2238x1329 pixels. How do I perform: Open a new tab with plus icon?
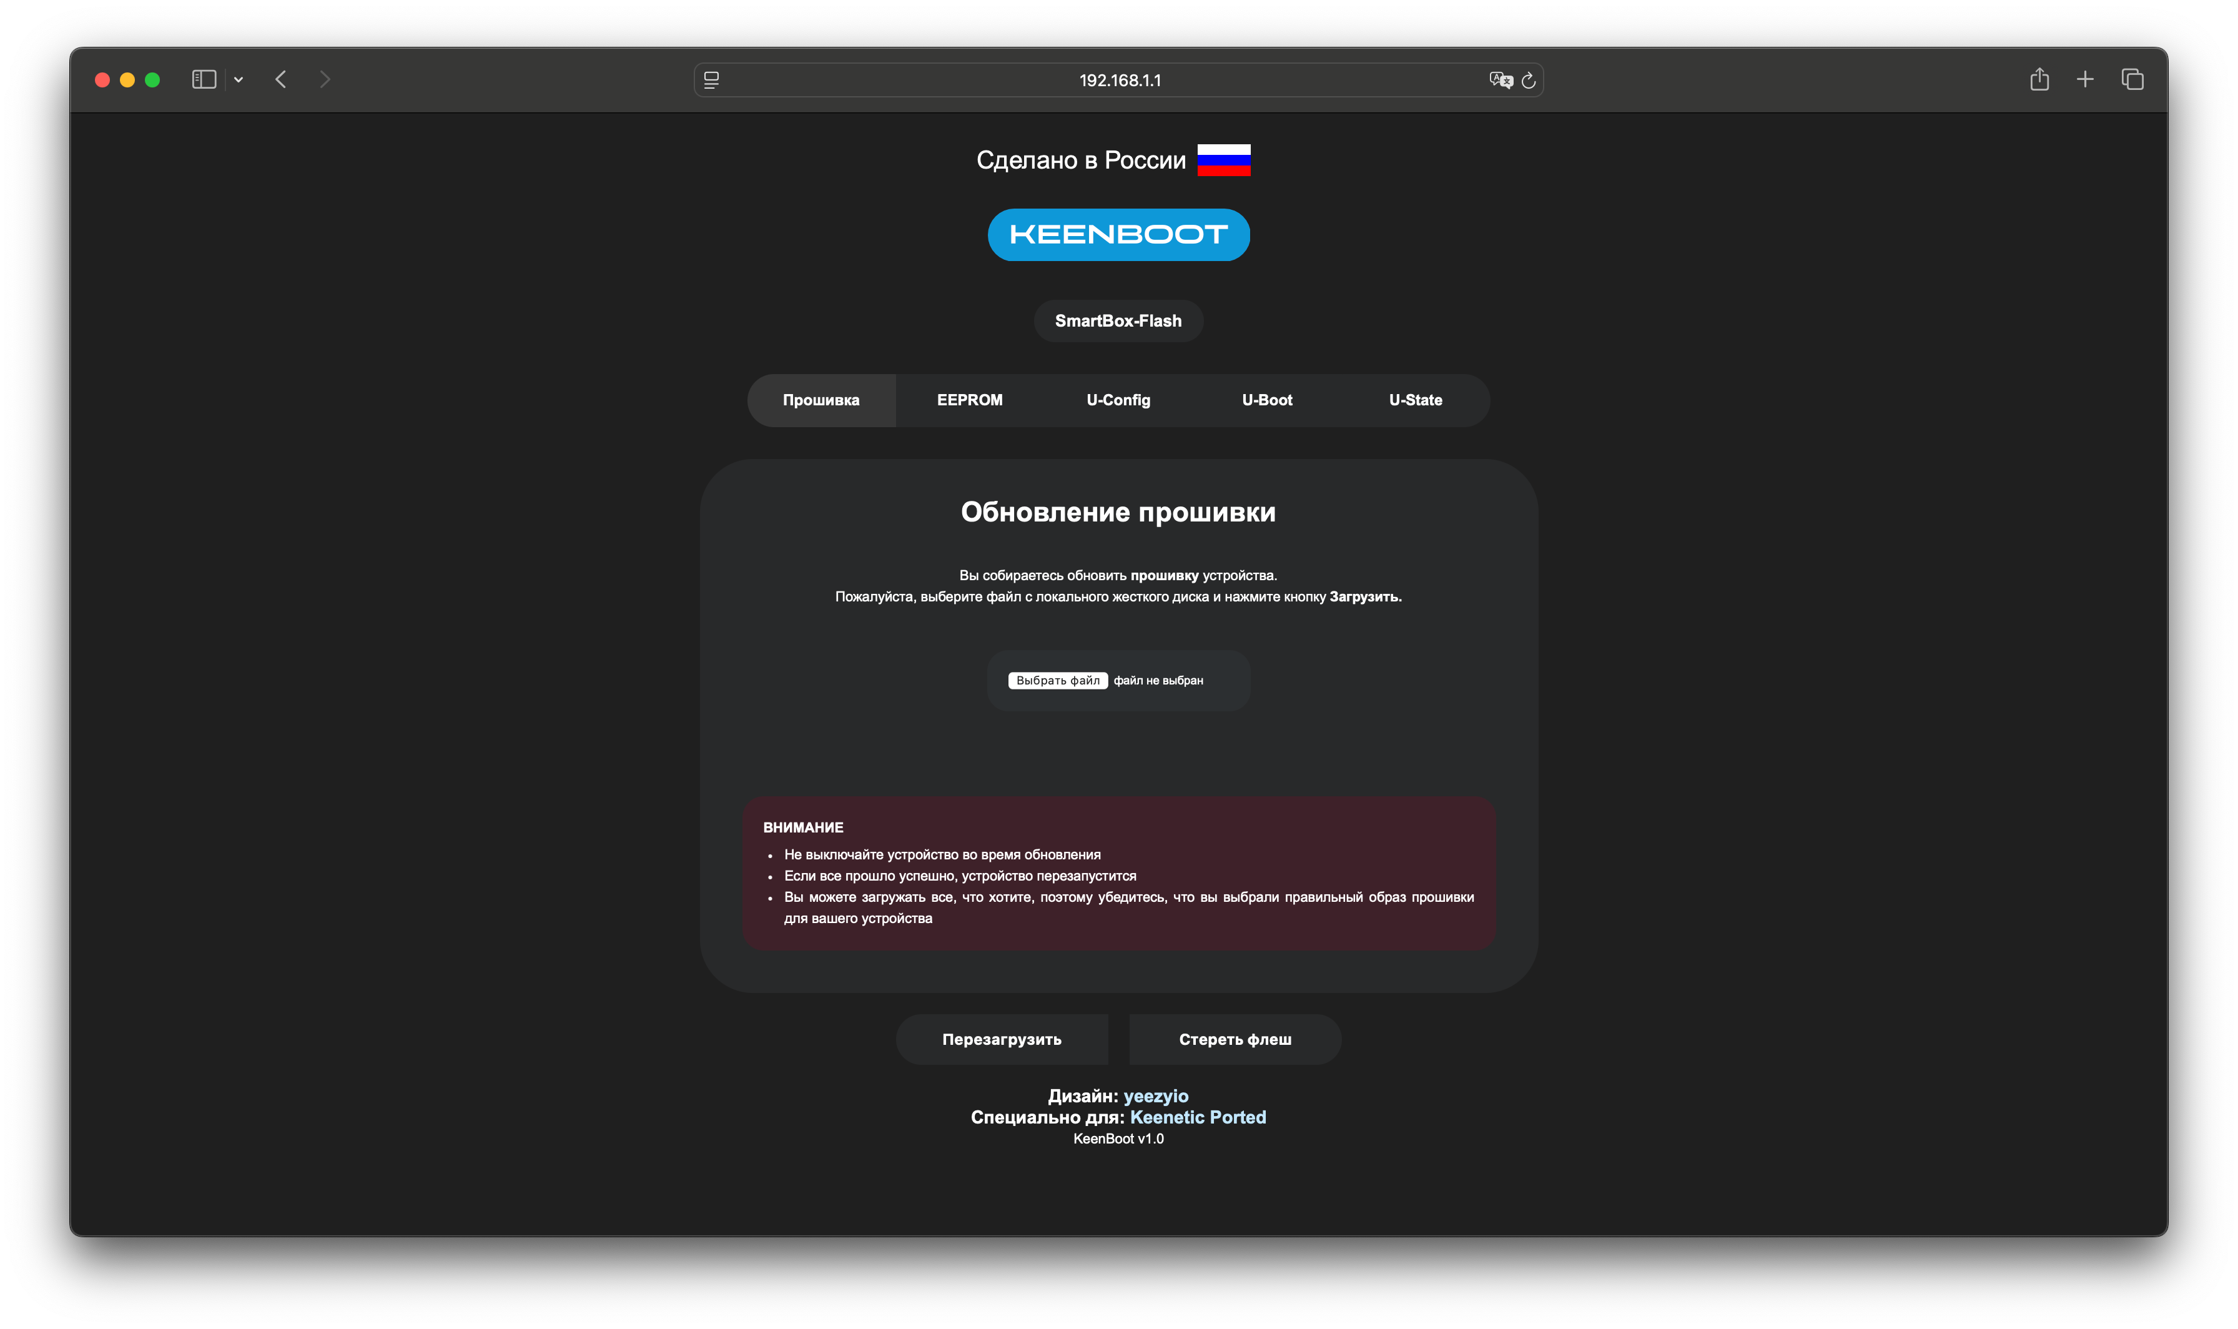(x=2085, y=80)
